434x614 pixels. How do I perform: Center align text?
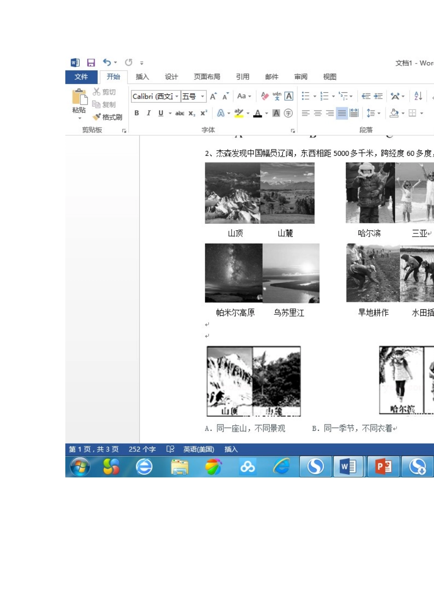pos(318,113)
